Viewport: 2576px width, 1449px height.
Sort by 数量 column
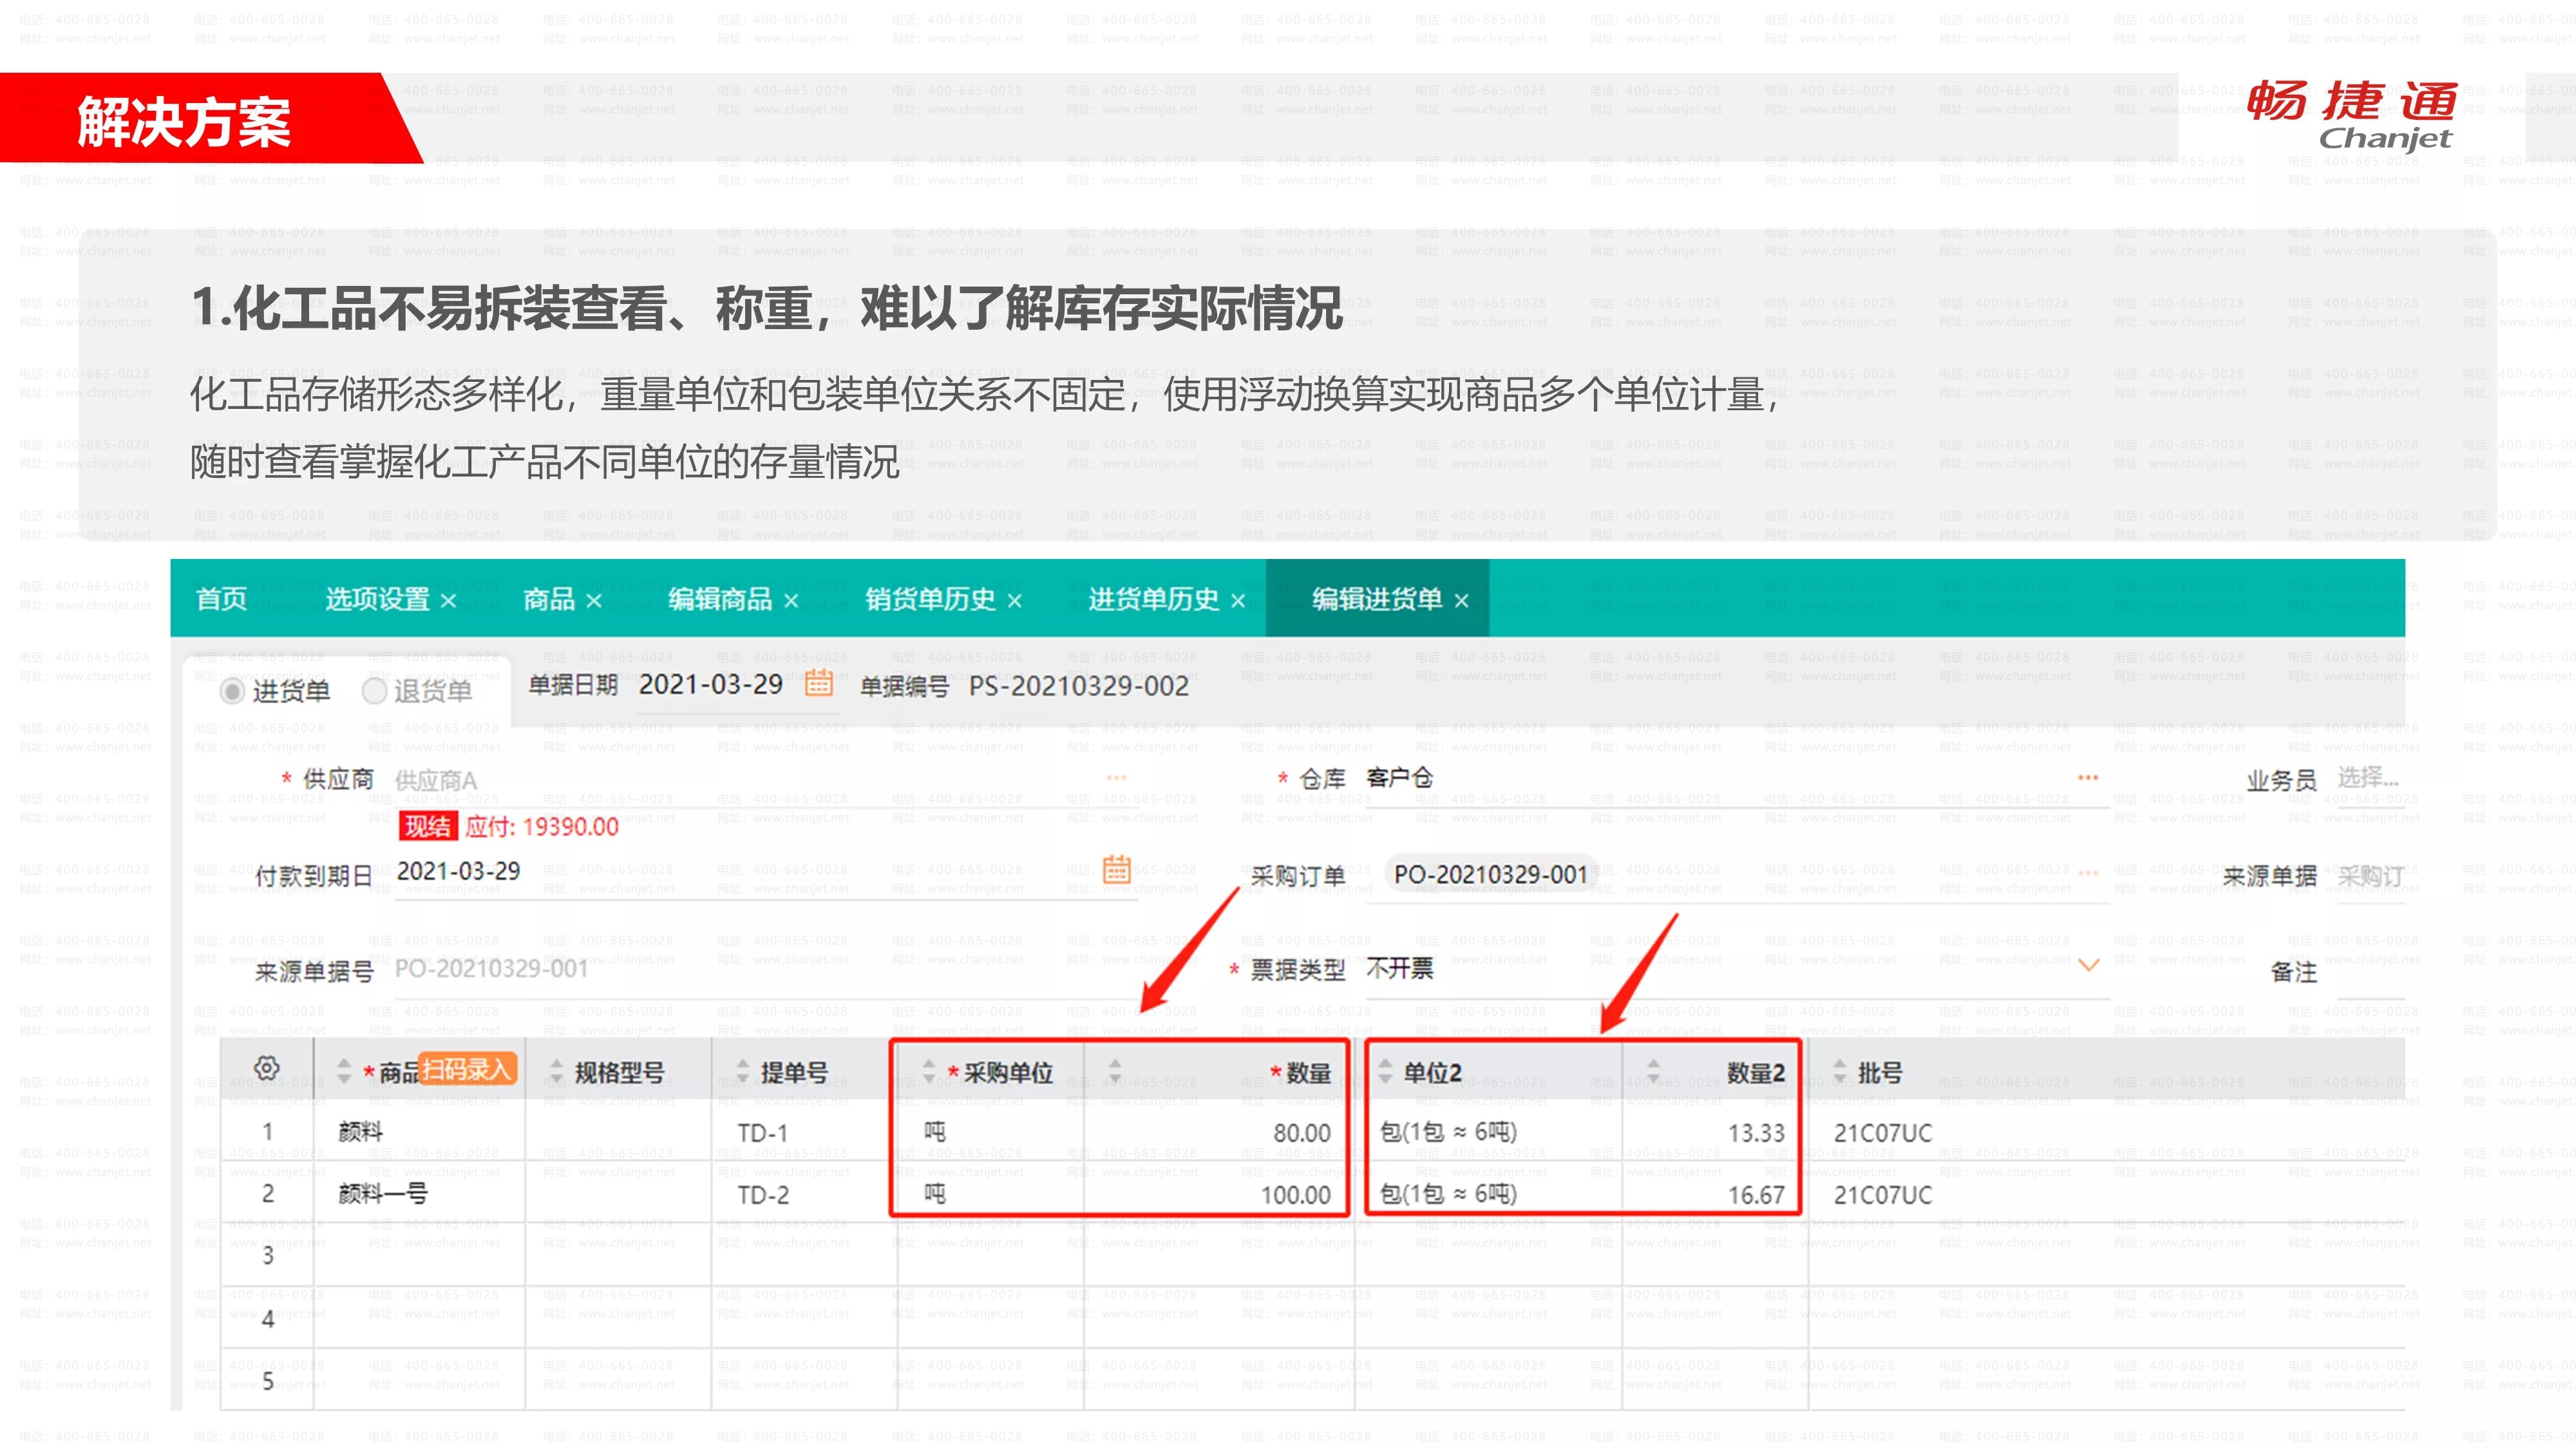(x=1115, y=1072)
